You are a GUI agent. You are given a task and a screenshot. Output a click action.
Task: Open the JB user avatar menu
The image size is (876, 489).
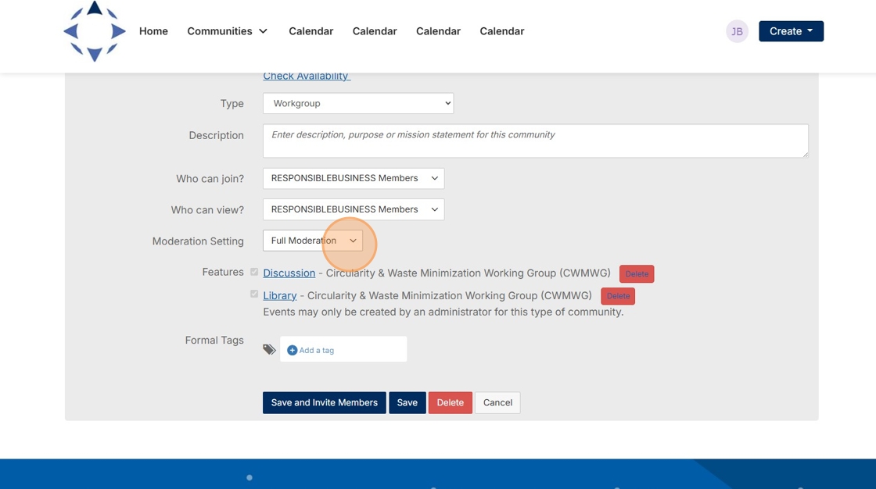point(737,31)
